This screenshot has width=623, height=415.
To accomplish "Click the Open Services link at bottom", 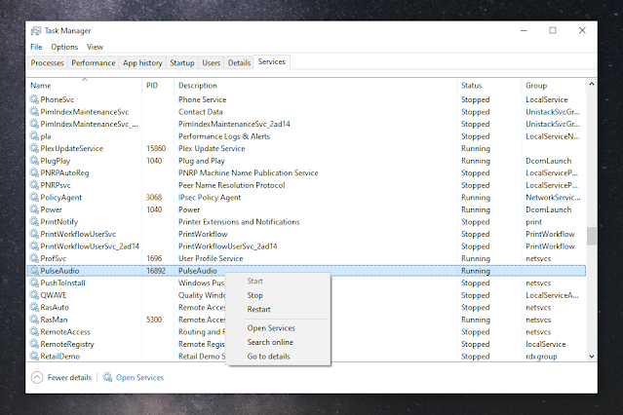I will (x=139, y=377).
